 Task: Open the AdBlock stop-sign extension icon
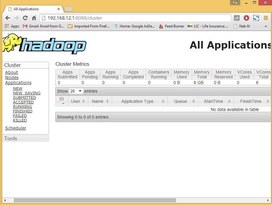coord(246,18)
